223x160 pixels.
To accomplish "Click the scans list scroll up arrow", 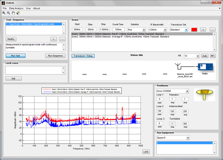I will (214, 34).
